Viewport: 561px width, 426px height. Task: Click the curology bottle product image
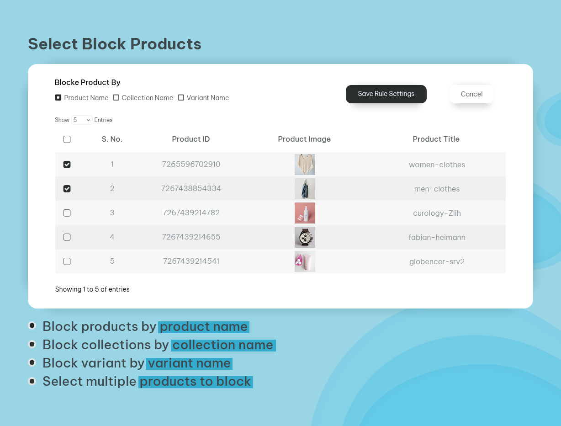tap(305, 213)
